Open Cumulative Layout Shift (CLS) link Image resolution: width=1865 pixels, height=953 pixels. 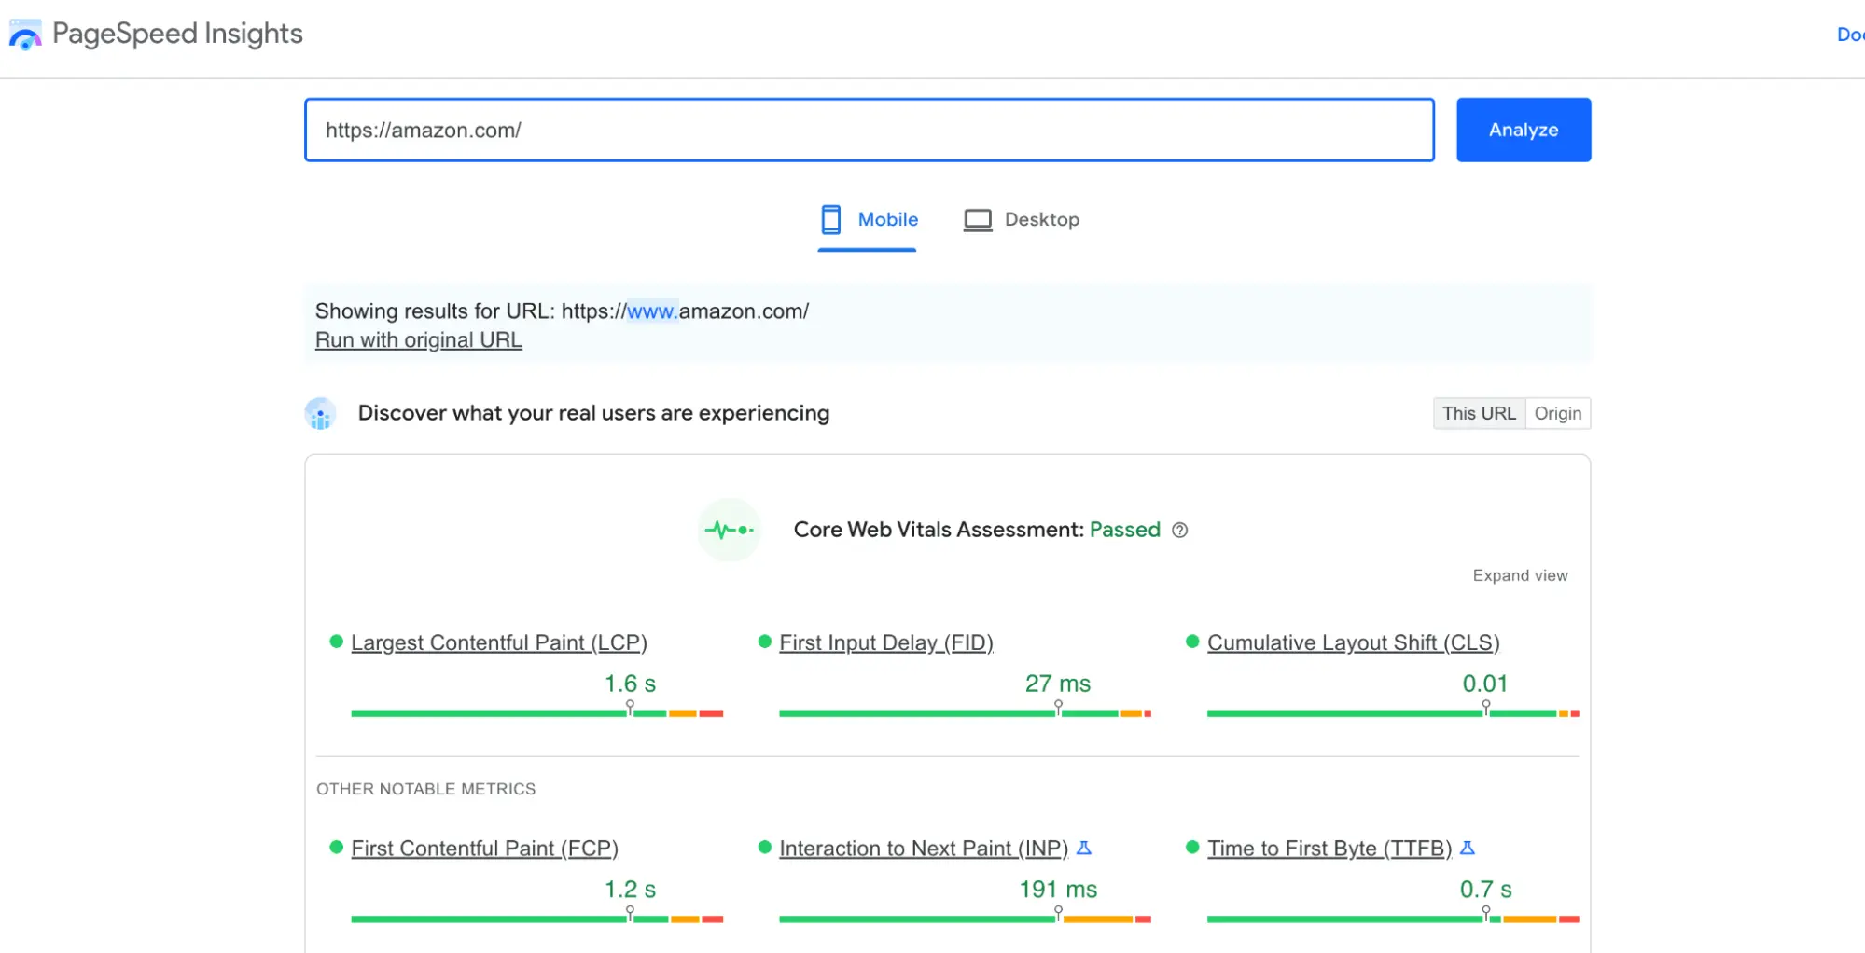point(1354,642)
